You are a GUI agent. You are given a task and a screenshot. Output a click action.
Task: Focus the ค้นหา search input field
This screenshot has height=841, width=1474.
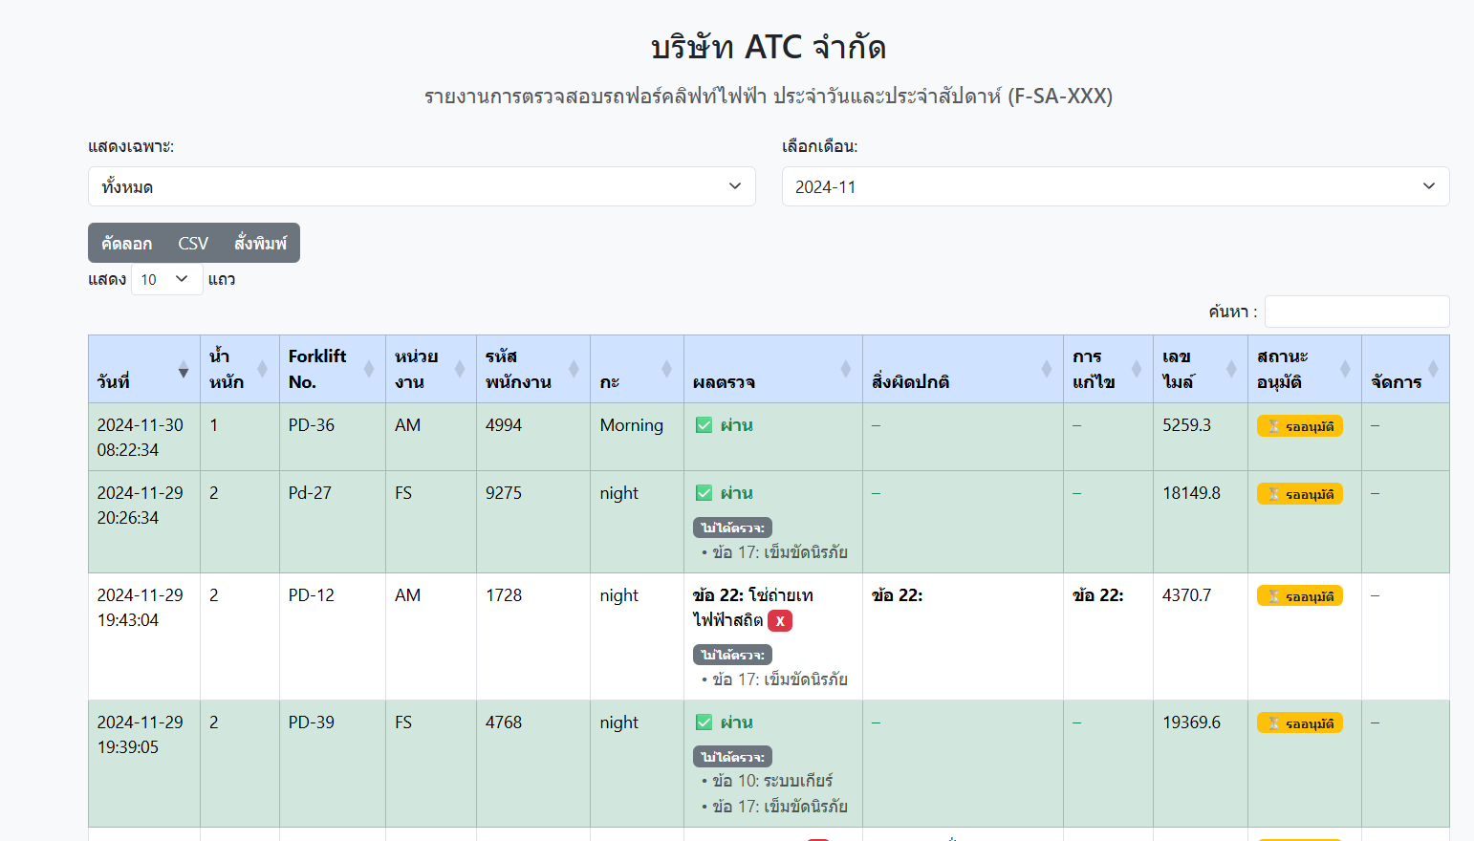(1357, 312)
